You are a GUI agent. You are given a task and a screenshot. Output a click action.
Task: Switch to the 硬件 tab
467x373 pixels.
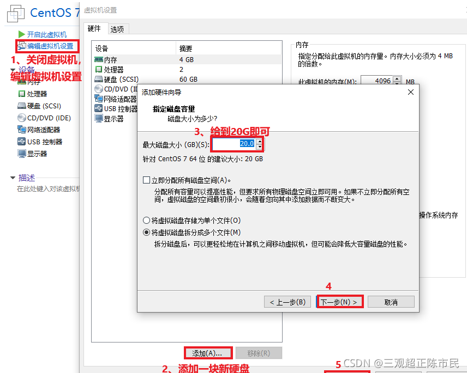click(94, 29)
